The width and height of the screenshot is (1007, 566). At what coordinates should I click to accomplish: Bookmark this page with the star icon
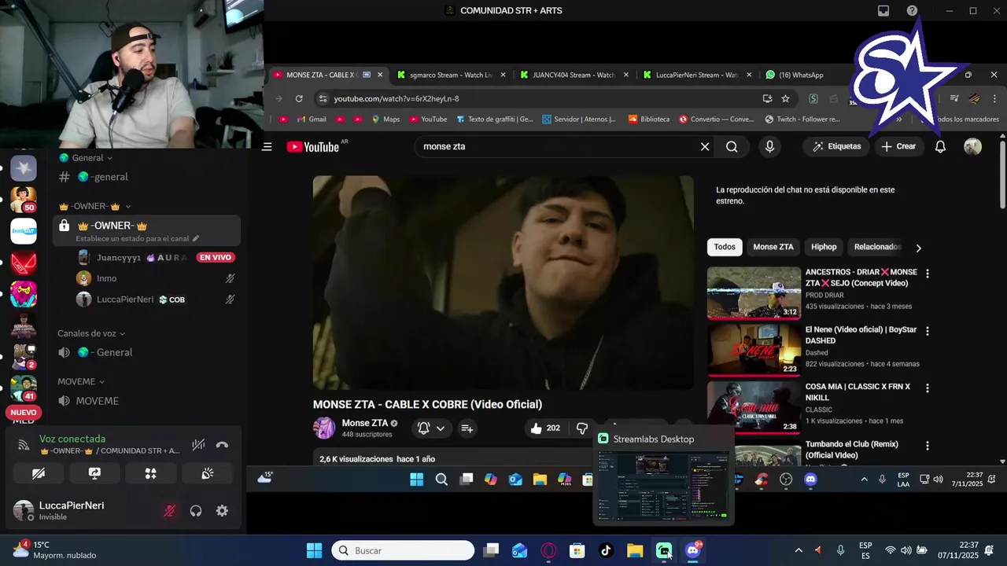pos(785,98)
